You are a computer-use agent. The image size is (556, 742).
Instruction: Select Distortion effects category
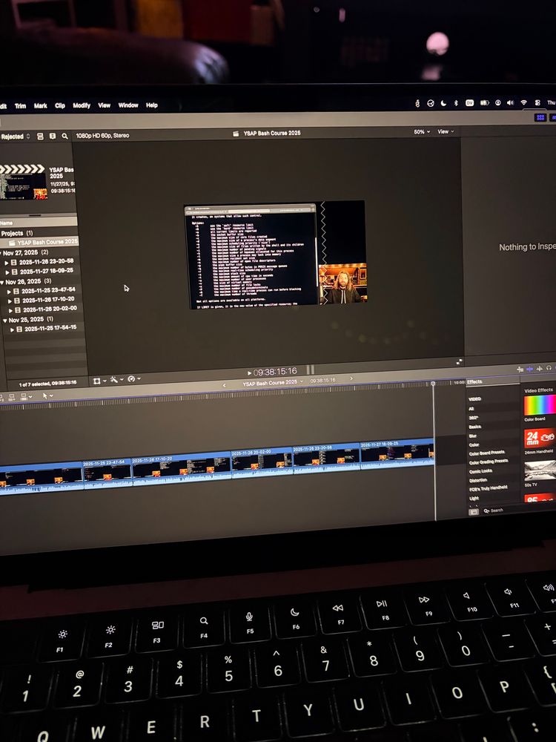coord(478,480)
